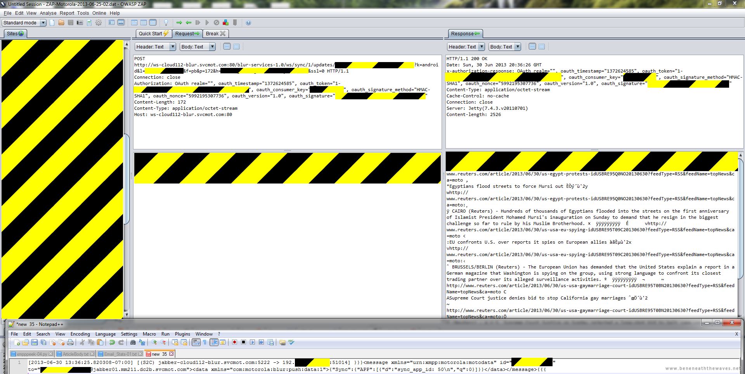745x374 pixels.
Task: Open ZAP Report menu
Action: pyautogui.click(x=67, y=13)
